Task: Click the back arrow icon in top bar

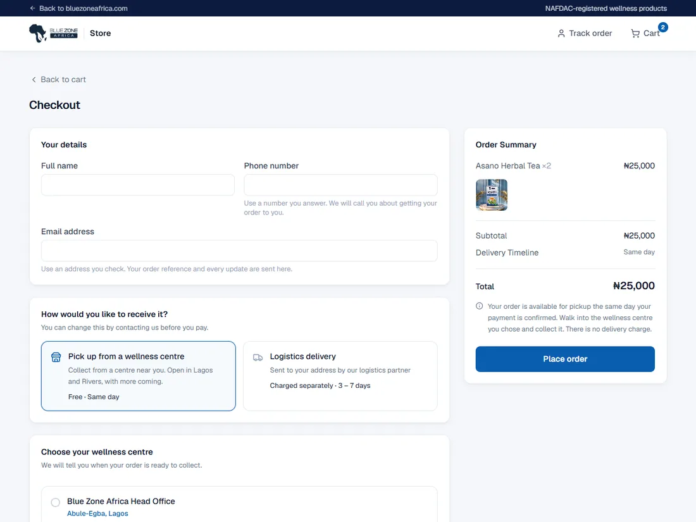Action: (32, 8)
